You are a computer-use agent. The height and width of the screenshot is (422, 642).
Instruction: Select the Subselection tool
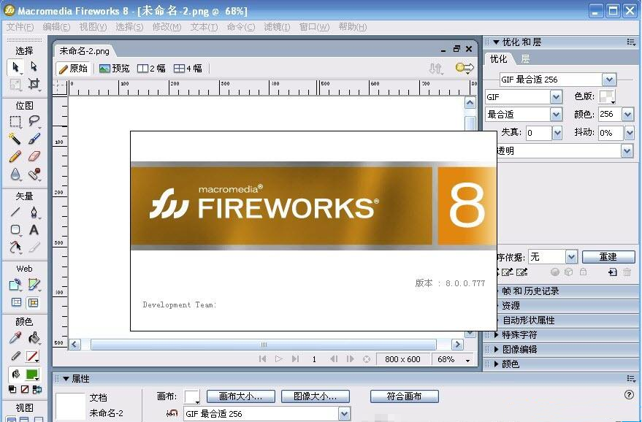point(34,66)
